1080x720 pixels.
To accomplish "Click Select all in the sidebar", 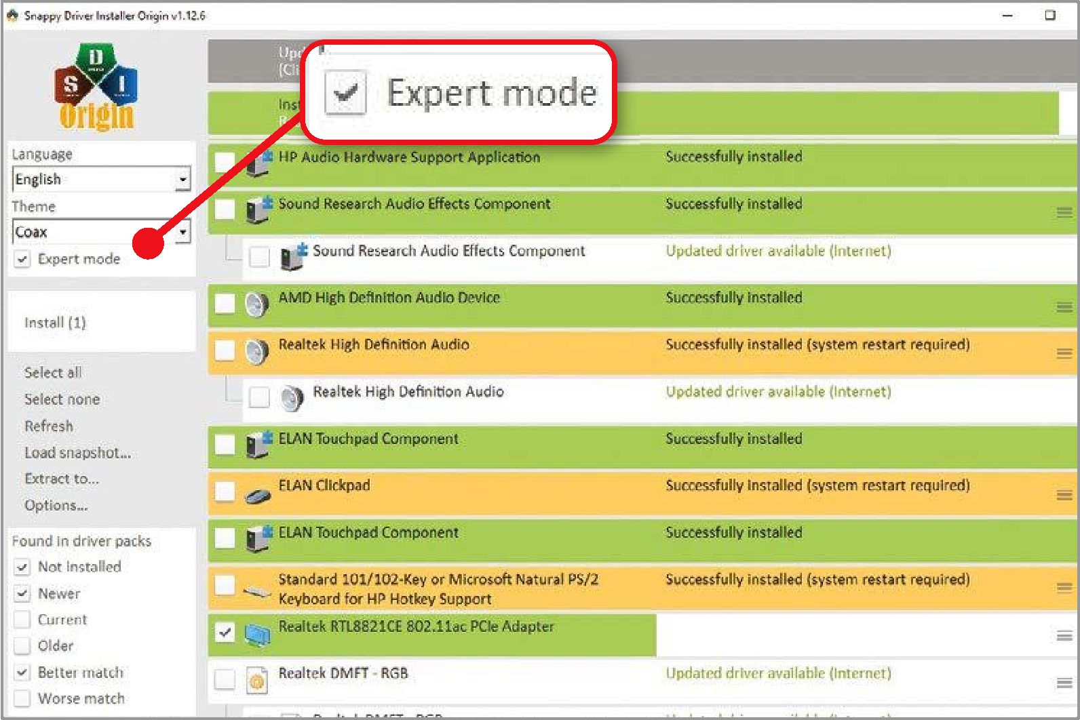I will (53, 372).
